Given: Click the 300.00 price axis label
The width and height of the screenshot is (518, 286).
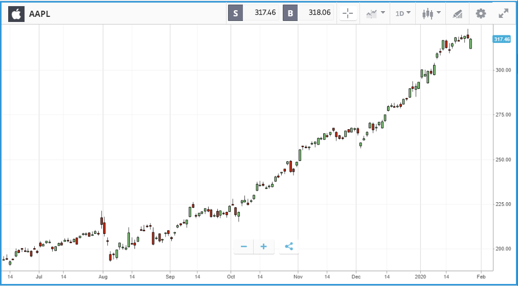Looking at the screenshot, I should pyautogui.click(x=504, y=70).
